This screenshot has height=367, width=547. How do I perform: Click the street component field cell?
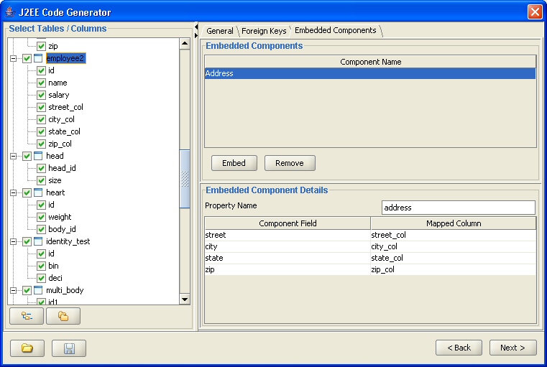coord(288,235)
